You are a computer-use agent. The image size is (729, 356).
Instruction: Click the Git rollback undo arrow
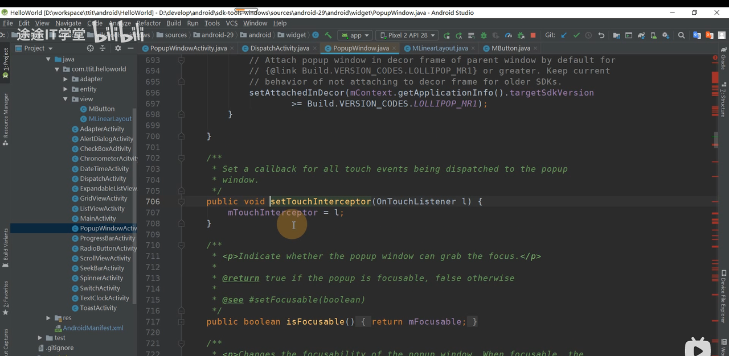click(601, 35)
